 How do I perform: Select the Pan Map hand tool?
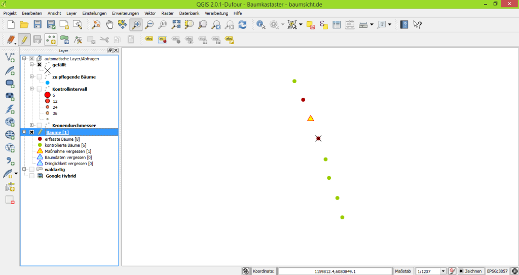[x=109, y=24]
